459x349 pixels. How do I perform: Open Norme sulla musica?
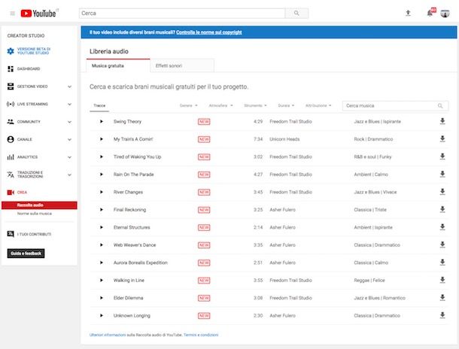35,214
